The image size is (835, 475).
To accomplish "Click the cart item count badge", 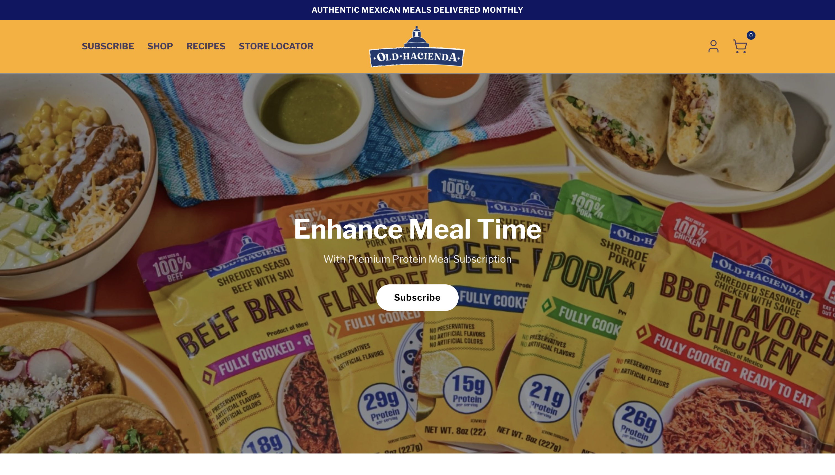I will 751,35.
